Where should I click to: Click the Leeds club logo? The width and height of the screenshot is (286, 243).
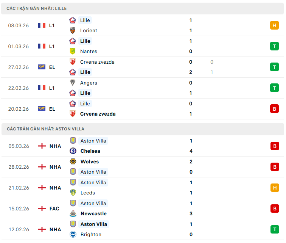pyautogui.click(x=73, y=193)
